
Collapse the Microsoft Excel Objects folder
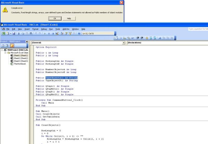tap(5, 53)
